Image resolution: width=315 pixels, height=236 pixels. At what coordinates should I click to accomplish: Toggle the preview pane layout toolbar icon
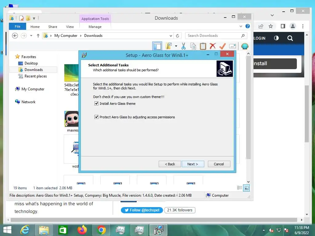pos(157,46)
